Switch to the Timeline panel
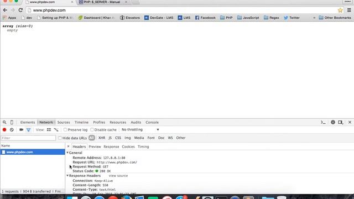Viewport: 354px width, 199px height. coord(81,122)
